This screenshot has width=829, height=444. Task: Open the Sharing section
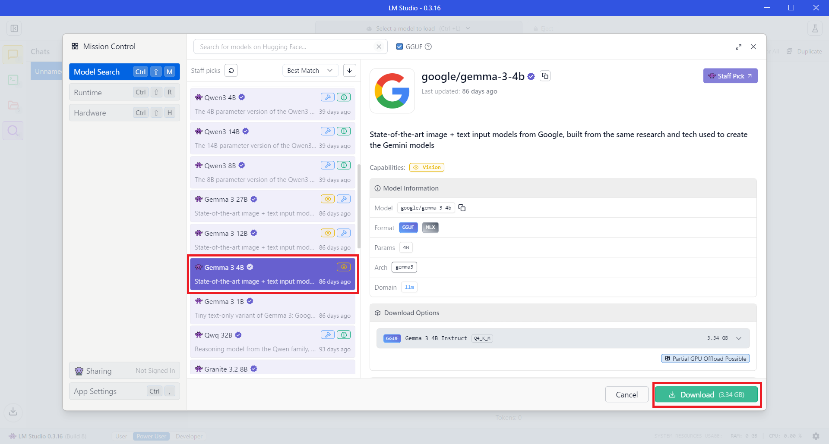point(124,371)
